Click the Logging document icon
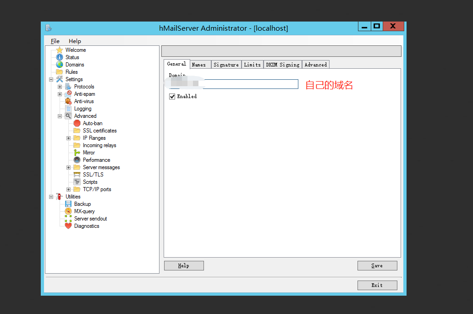Viewport: 473px width, 314px height. [68, 109]
